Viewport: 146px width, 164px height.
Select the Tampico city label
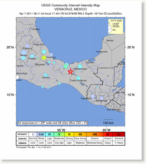tap(35, 29)
